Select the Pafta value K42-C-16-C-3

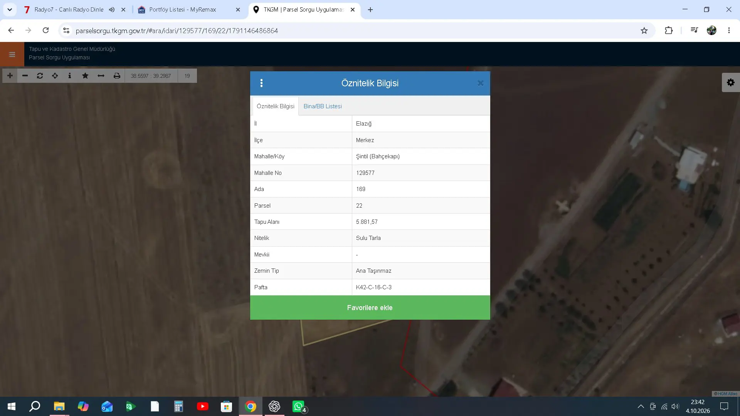click(x=374, y=287)
